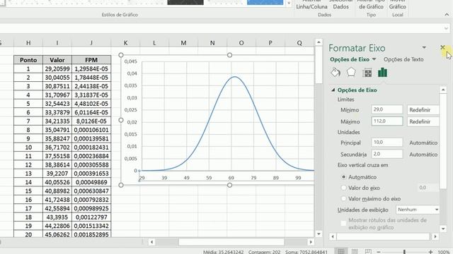The width and height of the screenshot is (453, 254).
Task: Click the Ponto header cell
Action: tap(28, 60)
